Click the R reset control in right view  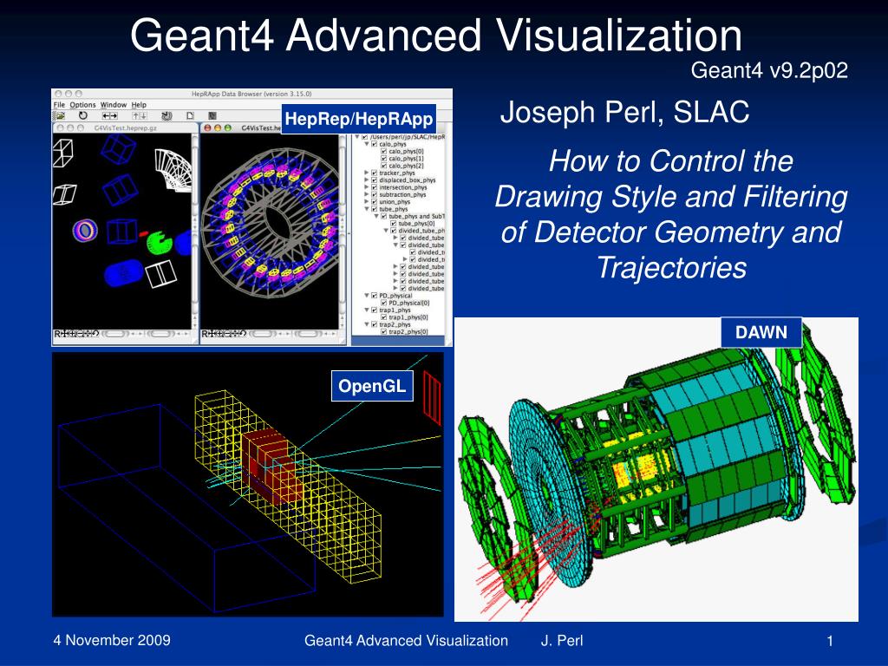[x=205, y=334]
